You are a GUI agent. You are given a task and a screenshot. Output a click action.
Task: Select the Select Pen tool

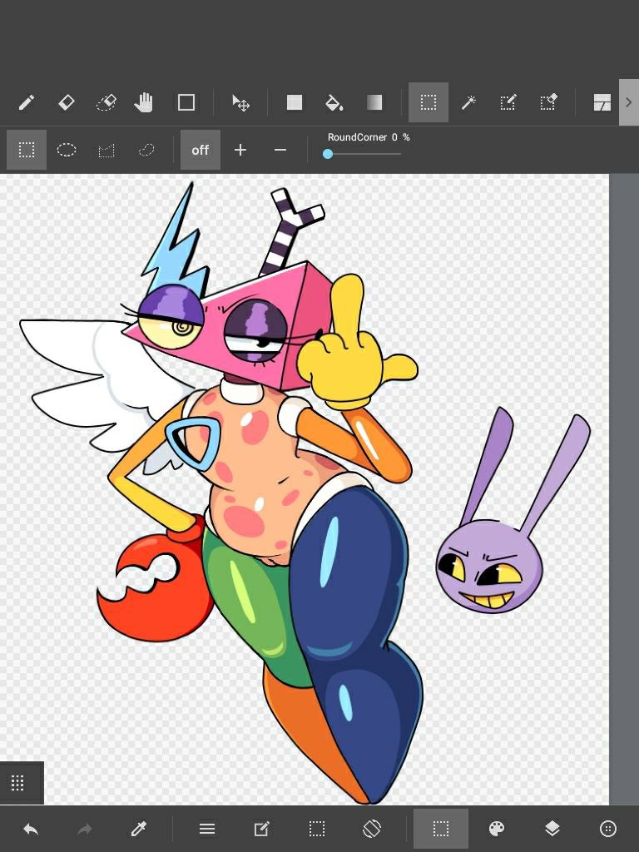pyautogui.click(x=508, y=102)
